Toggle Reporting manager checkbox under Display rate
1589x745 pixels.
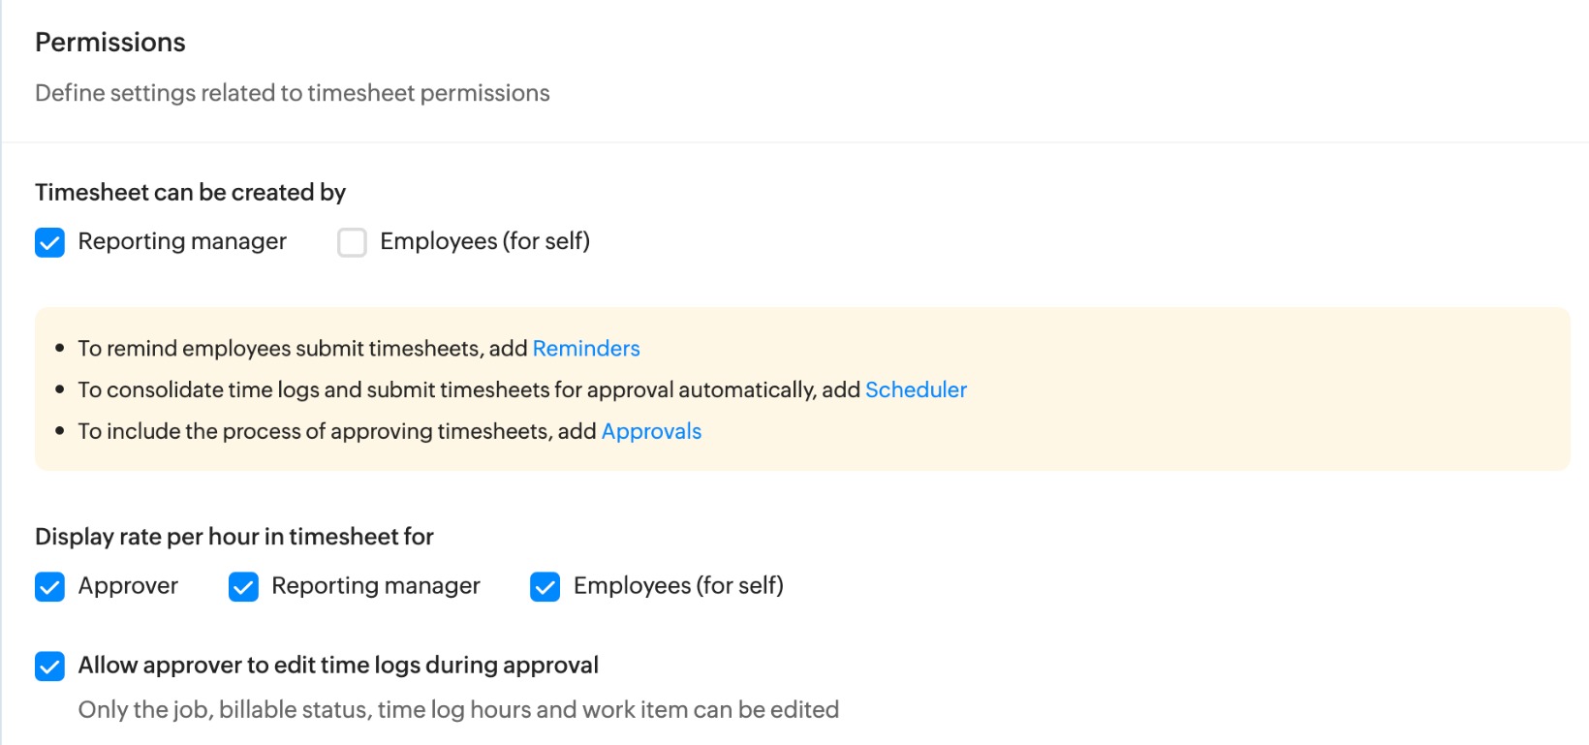[x=243, y=587]
